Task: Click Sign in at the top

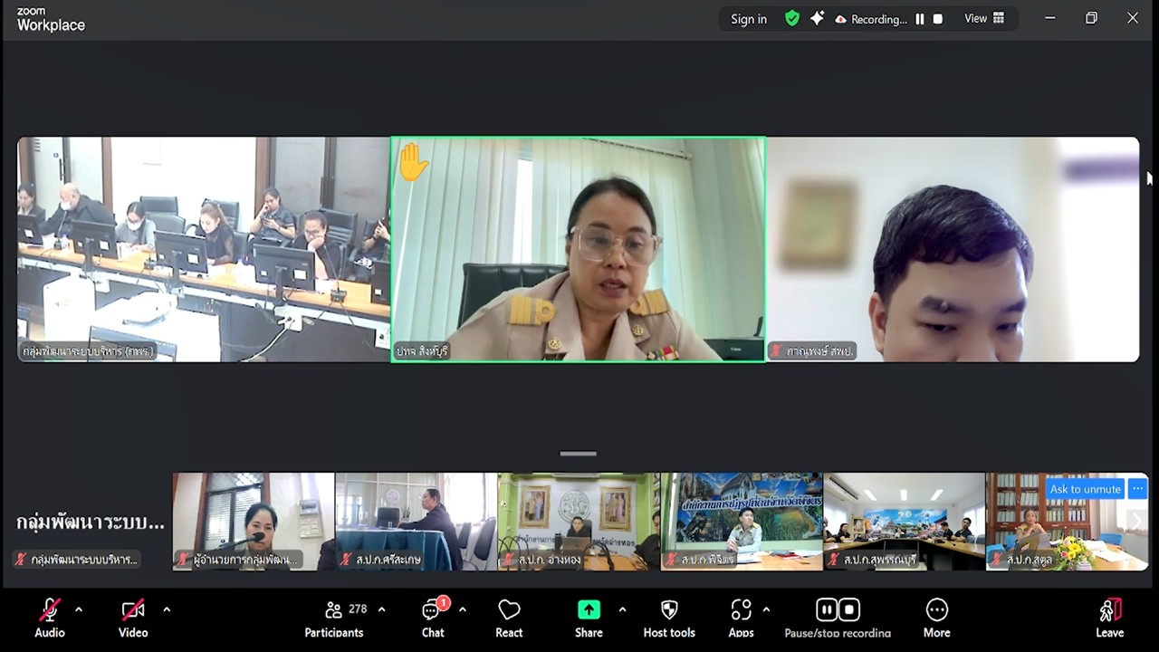Action: (748, 18)
